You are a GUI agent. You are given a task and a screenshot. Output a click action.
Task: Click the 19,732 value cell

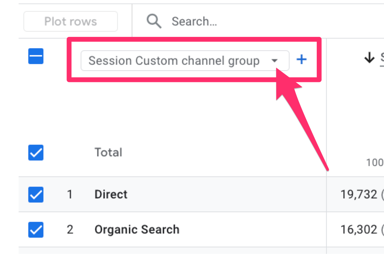pyautogui.click(x=359, y=195)
